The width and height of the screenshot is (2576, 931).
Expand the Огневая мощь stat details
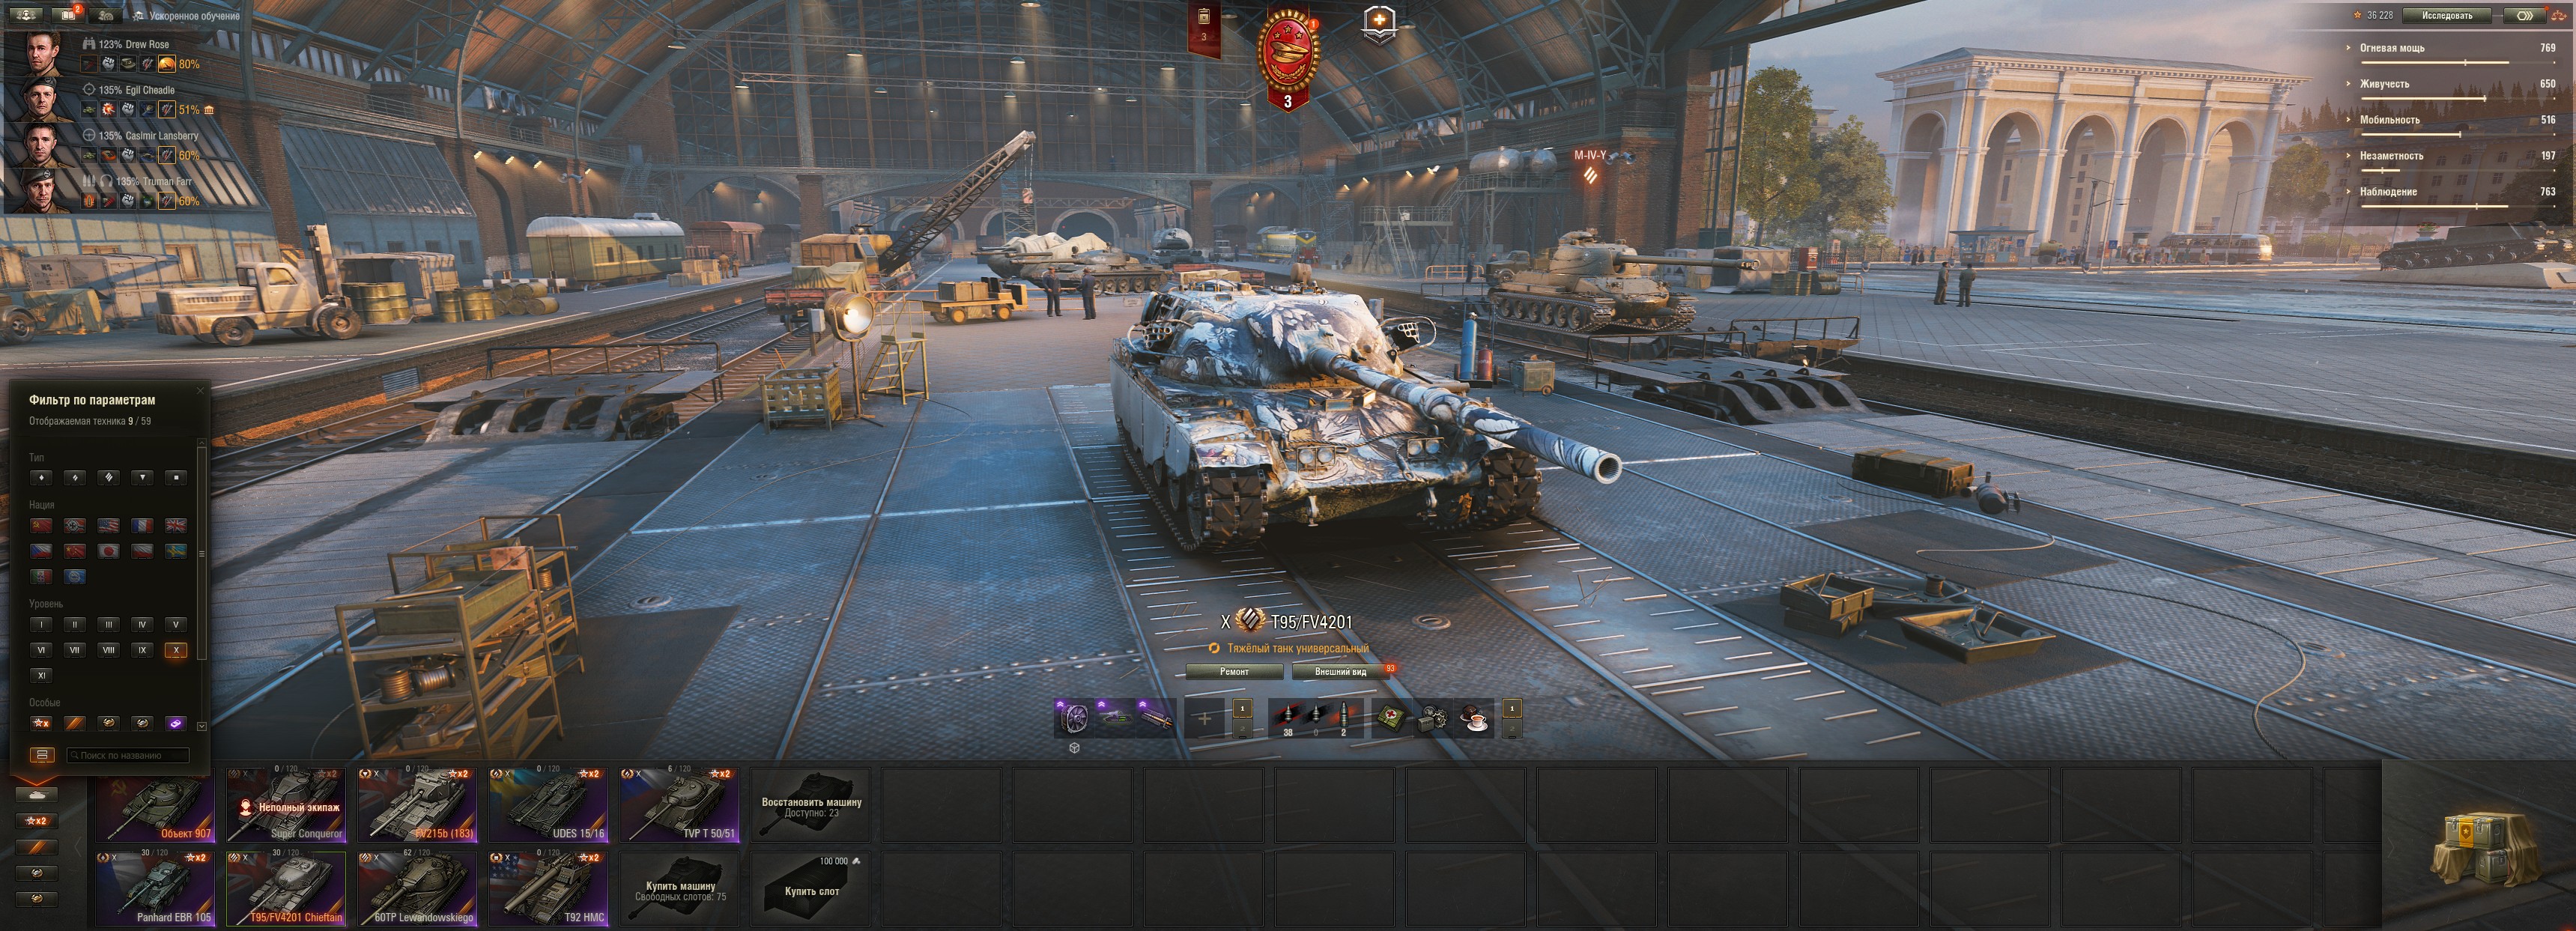(x=2450, y=48)
